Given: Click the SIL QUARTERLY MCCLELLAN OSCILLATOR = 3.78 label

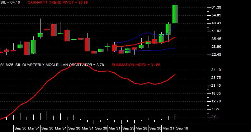Looking at the screenshot, I should (x=60, y=65).
